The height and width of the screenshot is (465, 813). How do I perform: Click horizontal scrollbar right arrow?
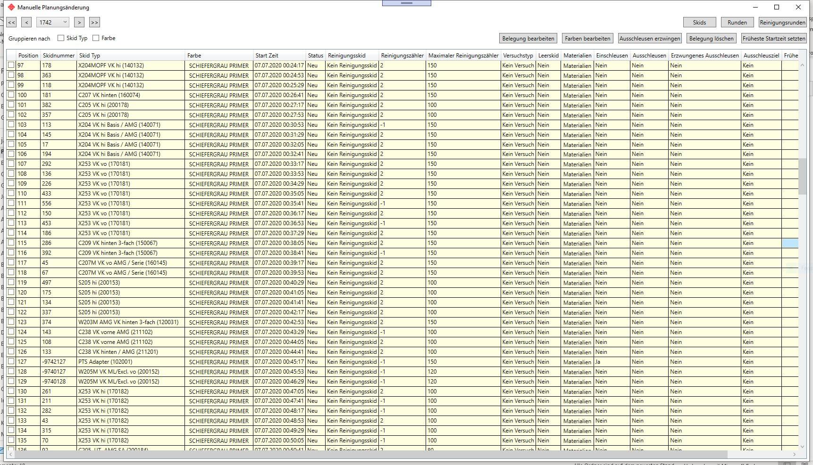pyautogui.click(x=795, y=455)
